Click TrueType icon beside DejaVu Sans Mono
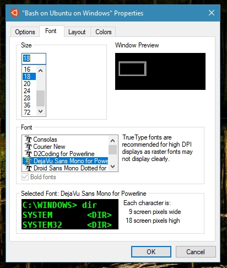The width and height of the screenshot is (227, 268). pos(28,160)
